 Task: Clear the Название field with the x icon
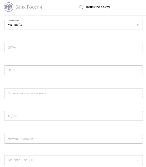(138, 25)
